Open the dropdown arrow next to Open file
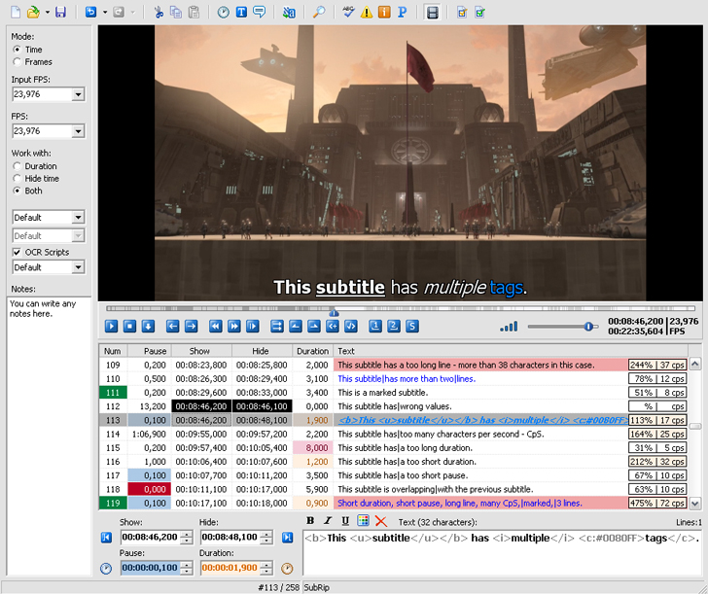This screenshot has width=708, height=594. tap(46, 13)
